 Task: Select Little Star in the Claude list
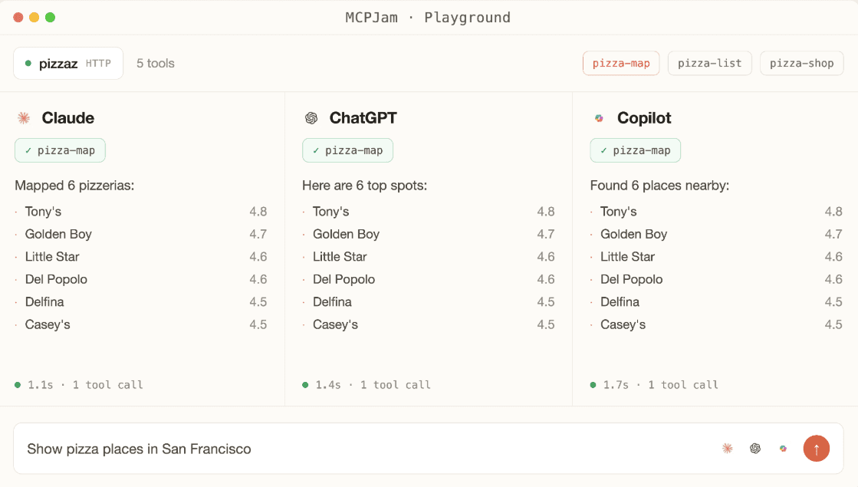coord(52,257)
